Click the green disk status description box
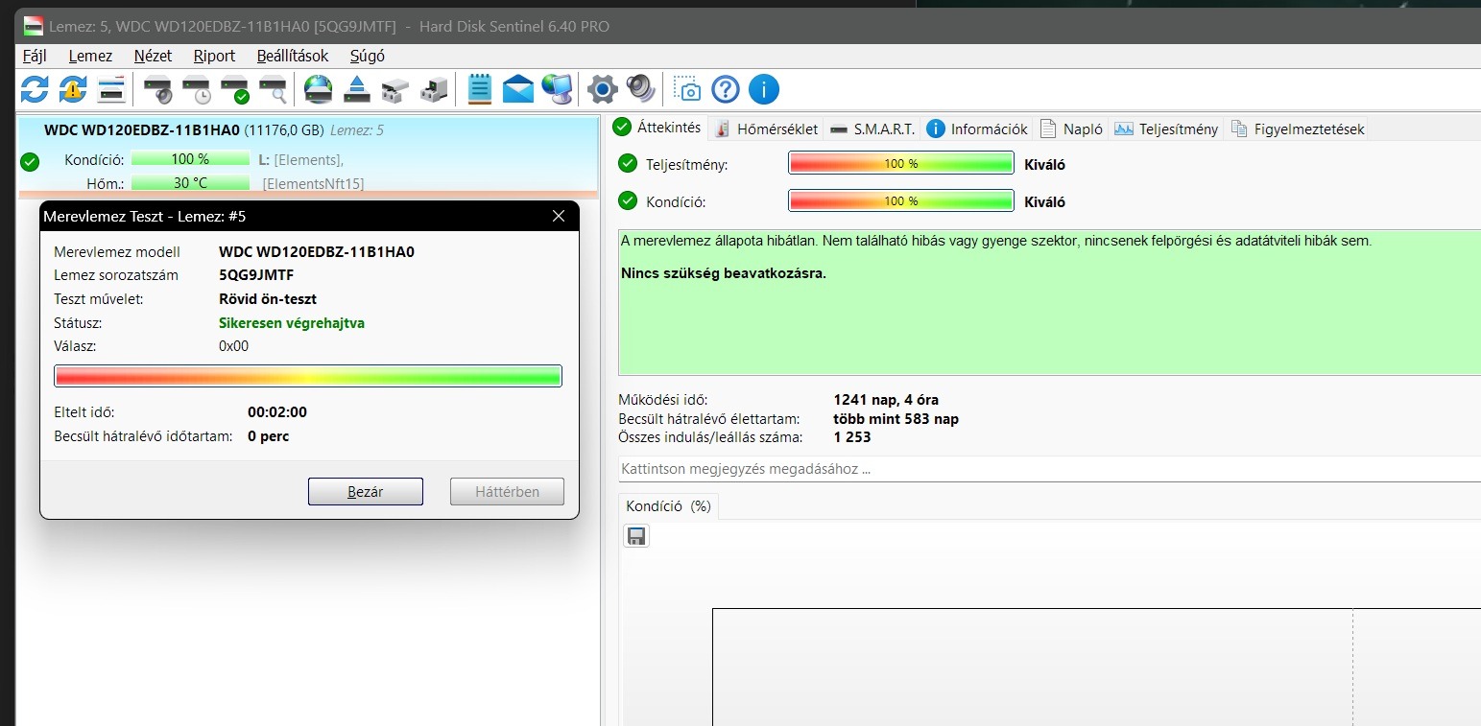 (1049, 302)
